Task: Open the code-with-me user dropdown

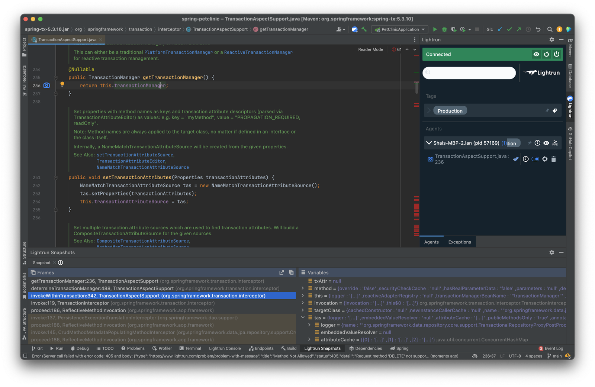Action: [x=341, y=29]
